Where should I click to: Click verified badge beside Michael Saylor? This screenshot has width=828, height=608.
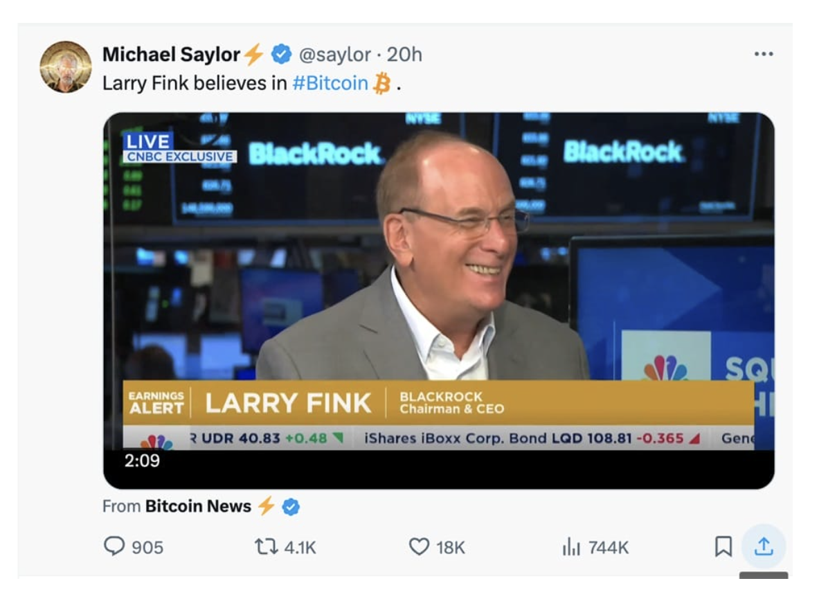click(281, 54)
